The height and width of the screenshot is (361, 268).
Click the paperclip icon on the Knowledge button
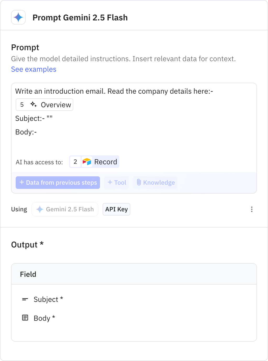pyautogui.click(x=139, y=182)
